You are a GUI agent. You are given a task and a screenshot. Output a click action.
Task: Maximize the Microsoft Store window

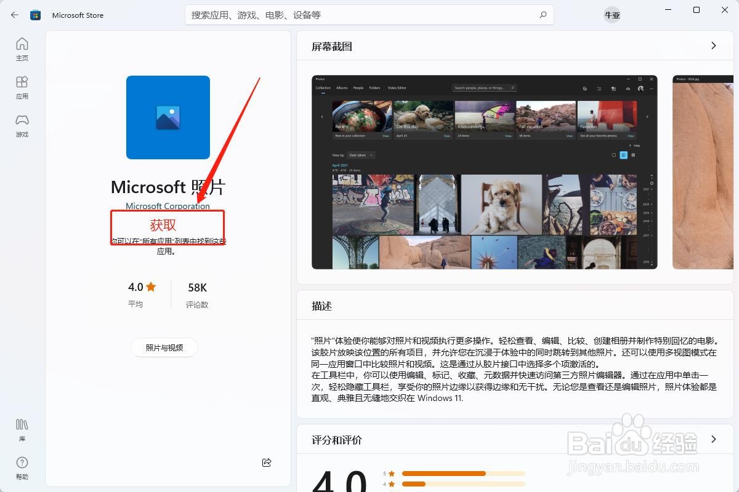(697, 10)
